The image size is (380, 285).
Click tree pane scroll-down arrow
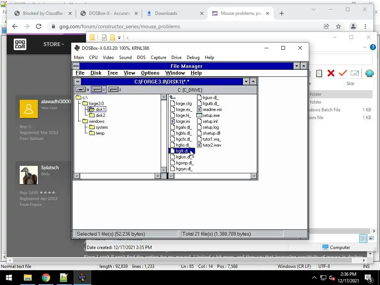164,170
